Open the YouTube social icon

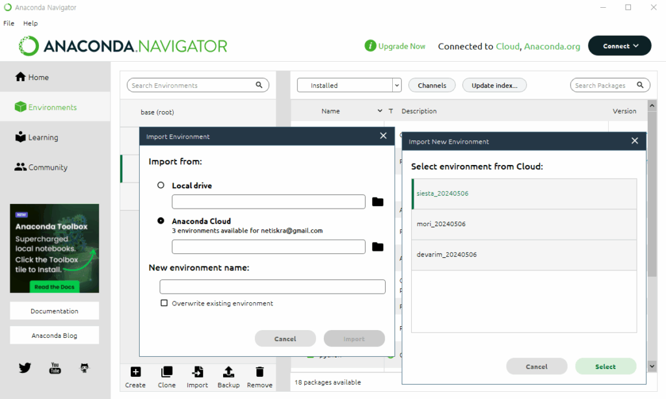click(x=55, y=368)
